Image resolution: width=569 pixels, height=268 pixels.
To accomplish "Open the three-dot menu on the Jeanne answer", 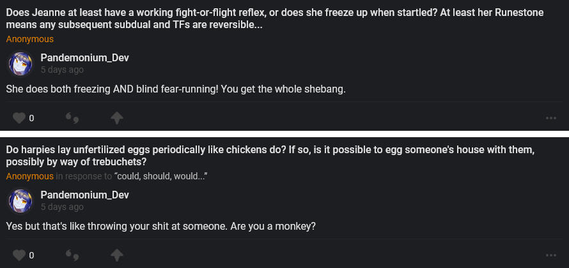I will (x=550, y=118).
